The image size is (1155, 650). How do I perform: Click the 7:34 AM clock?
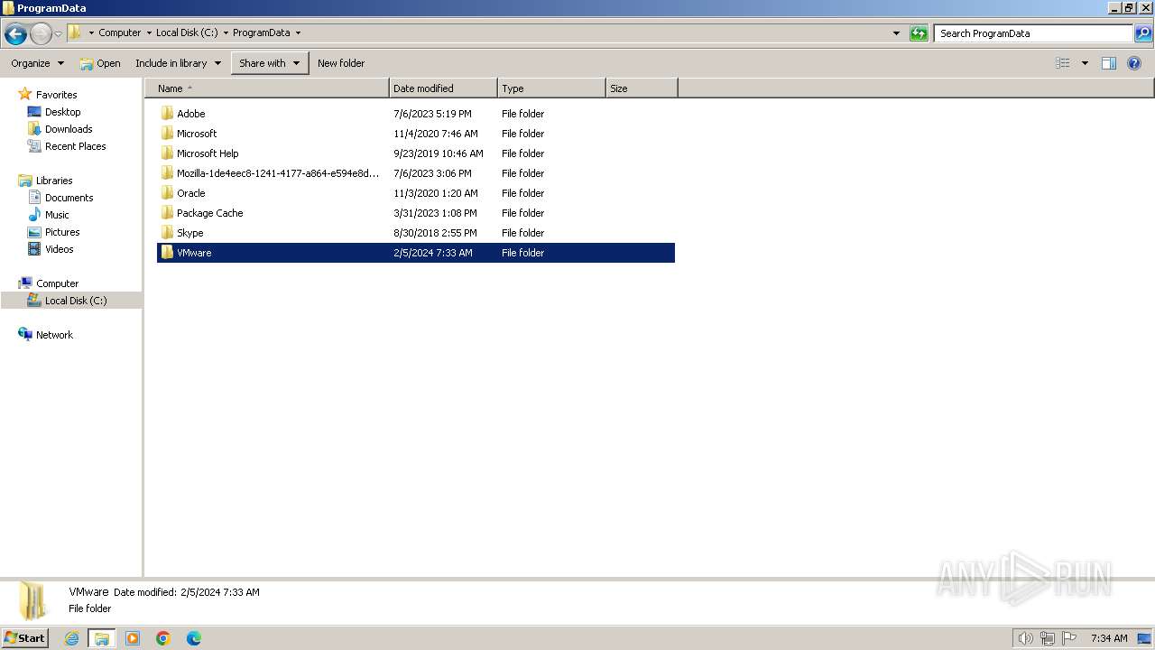click(1109, 638)
